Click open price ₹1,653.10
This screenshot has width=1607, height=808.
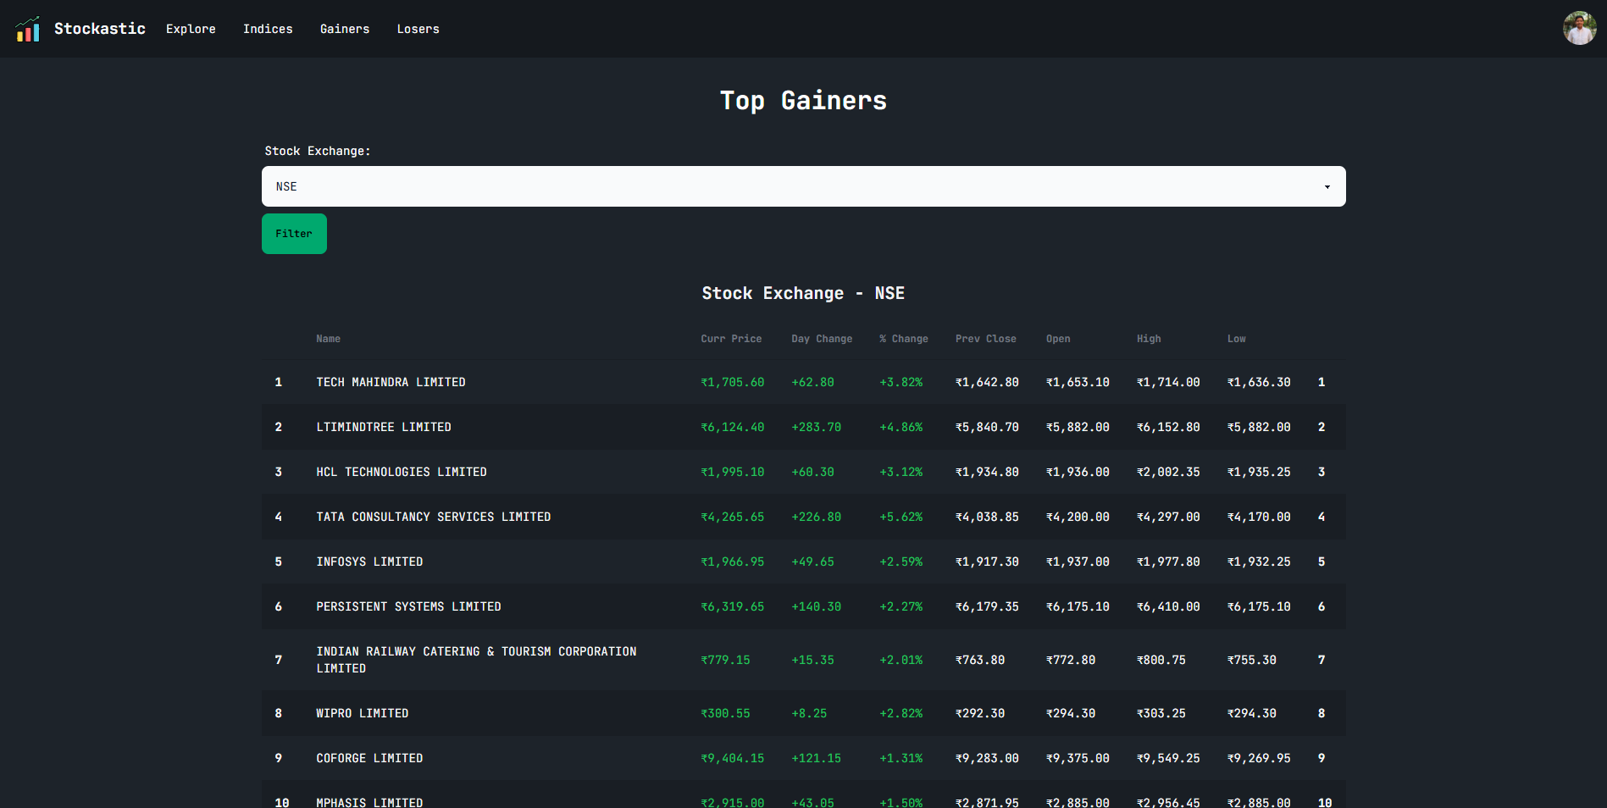point(1078,382)
